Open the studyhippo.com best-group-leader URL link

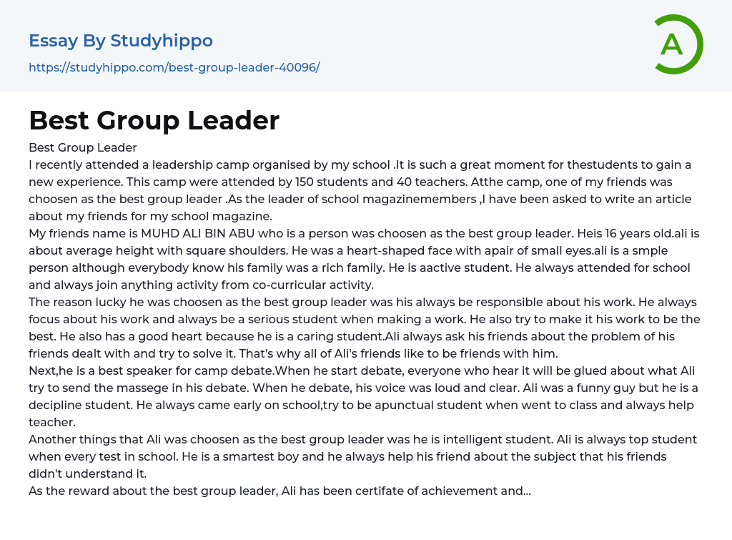[x=174, y=68]
